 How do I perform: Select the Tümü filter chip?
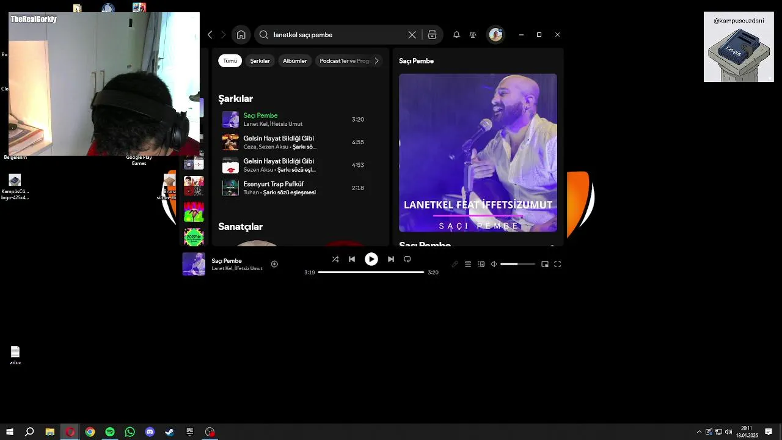pyautogui.click(x=230, y=61)
